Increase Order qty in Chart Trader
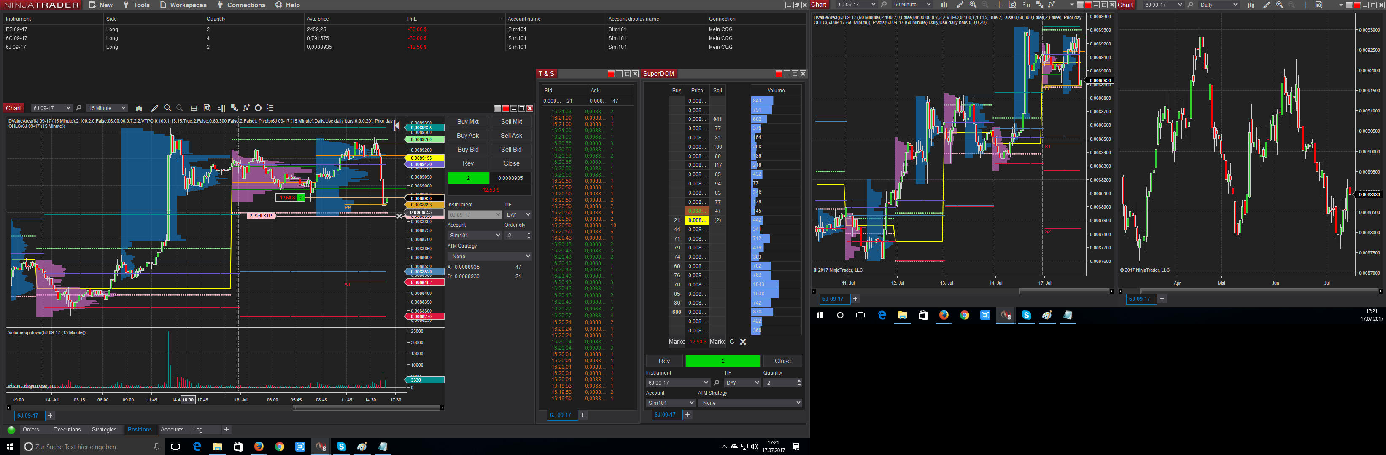 (x=529, y=233)
